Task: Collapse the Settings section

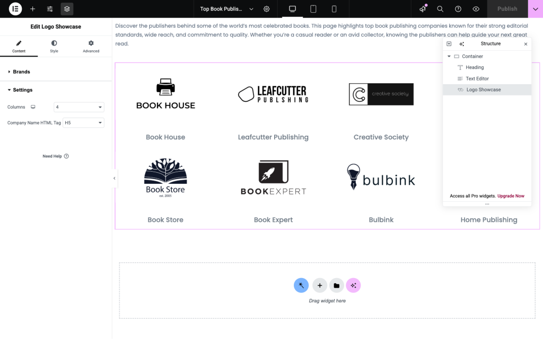Action: [56, 90]
